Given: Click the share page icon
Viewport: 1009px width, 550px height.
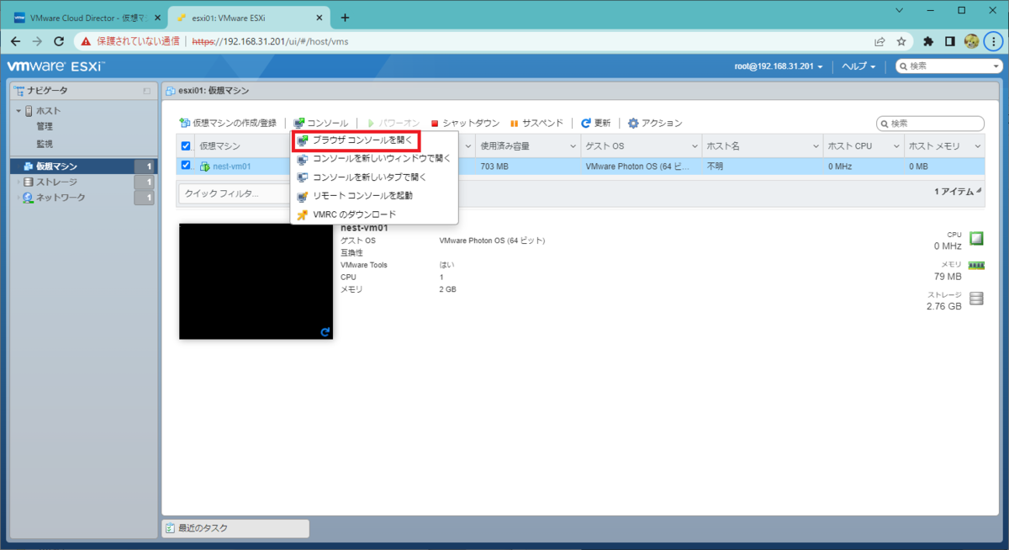Looking at the screenshot, I should coord(880,40).
